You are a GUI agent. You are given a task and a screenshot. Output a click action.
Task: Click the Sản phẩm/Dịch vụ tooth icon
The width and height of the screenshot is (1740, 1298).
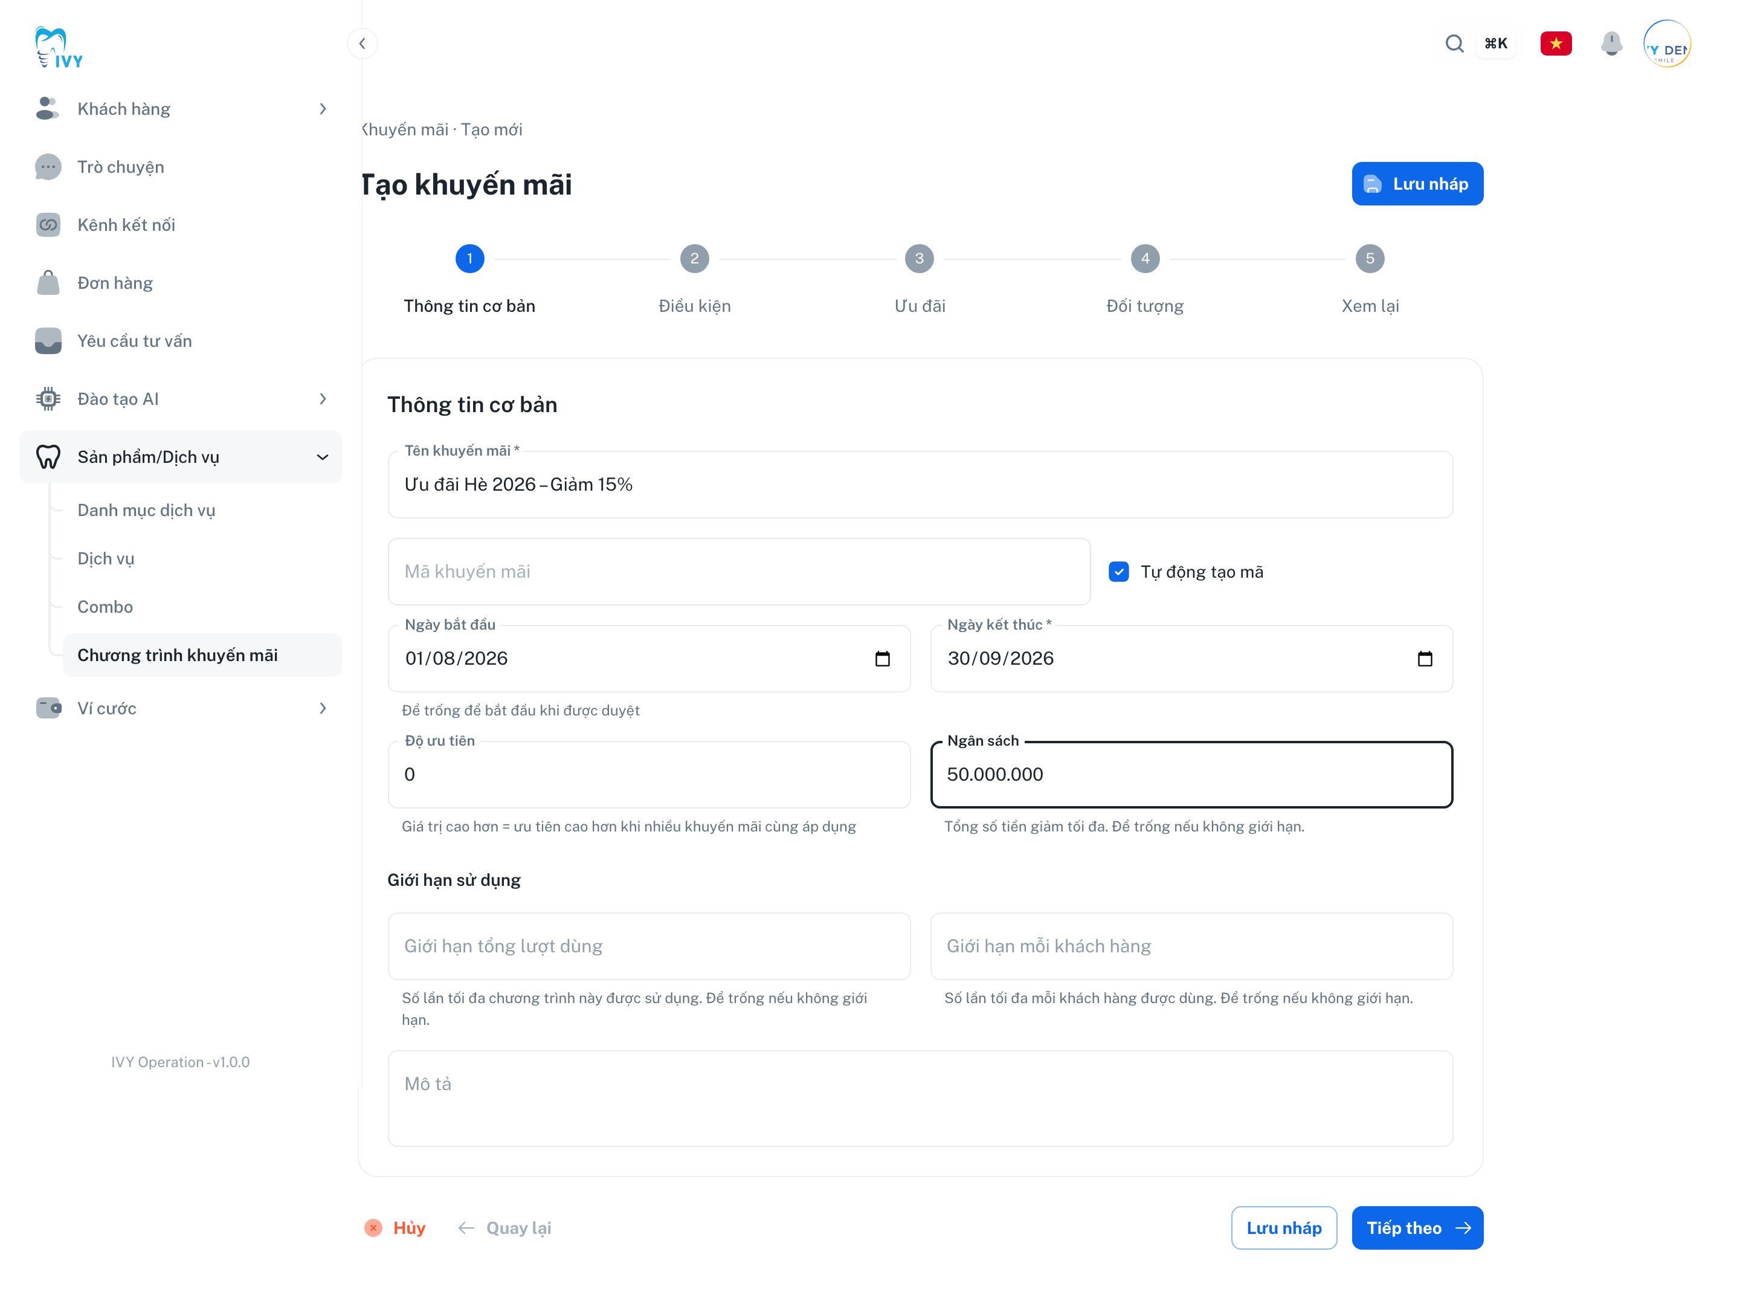coord(48,456)
